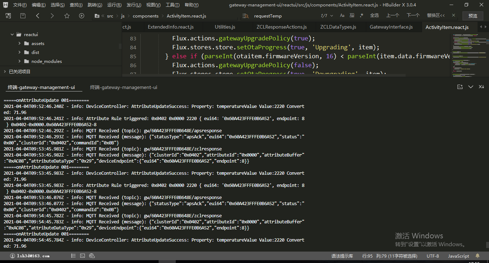
Task: Select the second 终端-gateway-management-ui terminal tab
Action: click(x=124, y=87)
